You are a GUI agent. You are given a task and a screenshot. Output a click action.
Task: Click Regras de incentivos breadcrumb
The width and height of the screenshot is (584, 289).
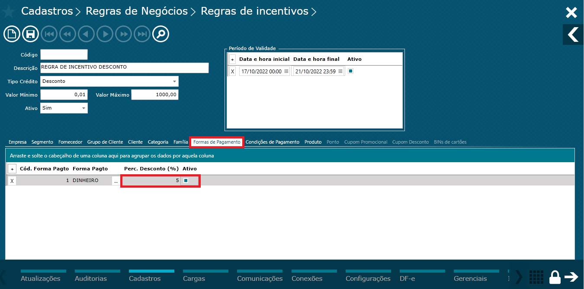click(255, 11)
